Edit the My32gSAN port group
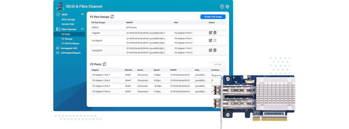 210,50
